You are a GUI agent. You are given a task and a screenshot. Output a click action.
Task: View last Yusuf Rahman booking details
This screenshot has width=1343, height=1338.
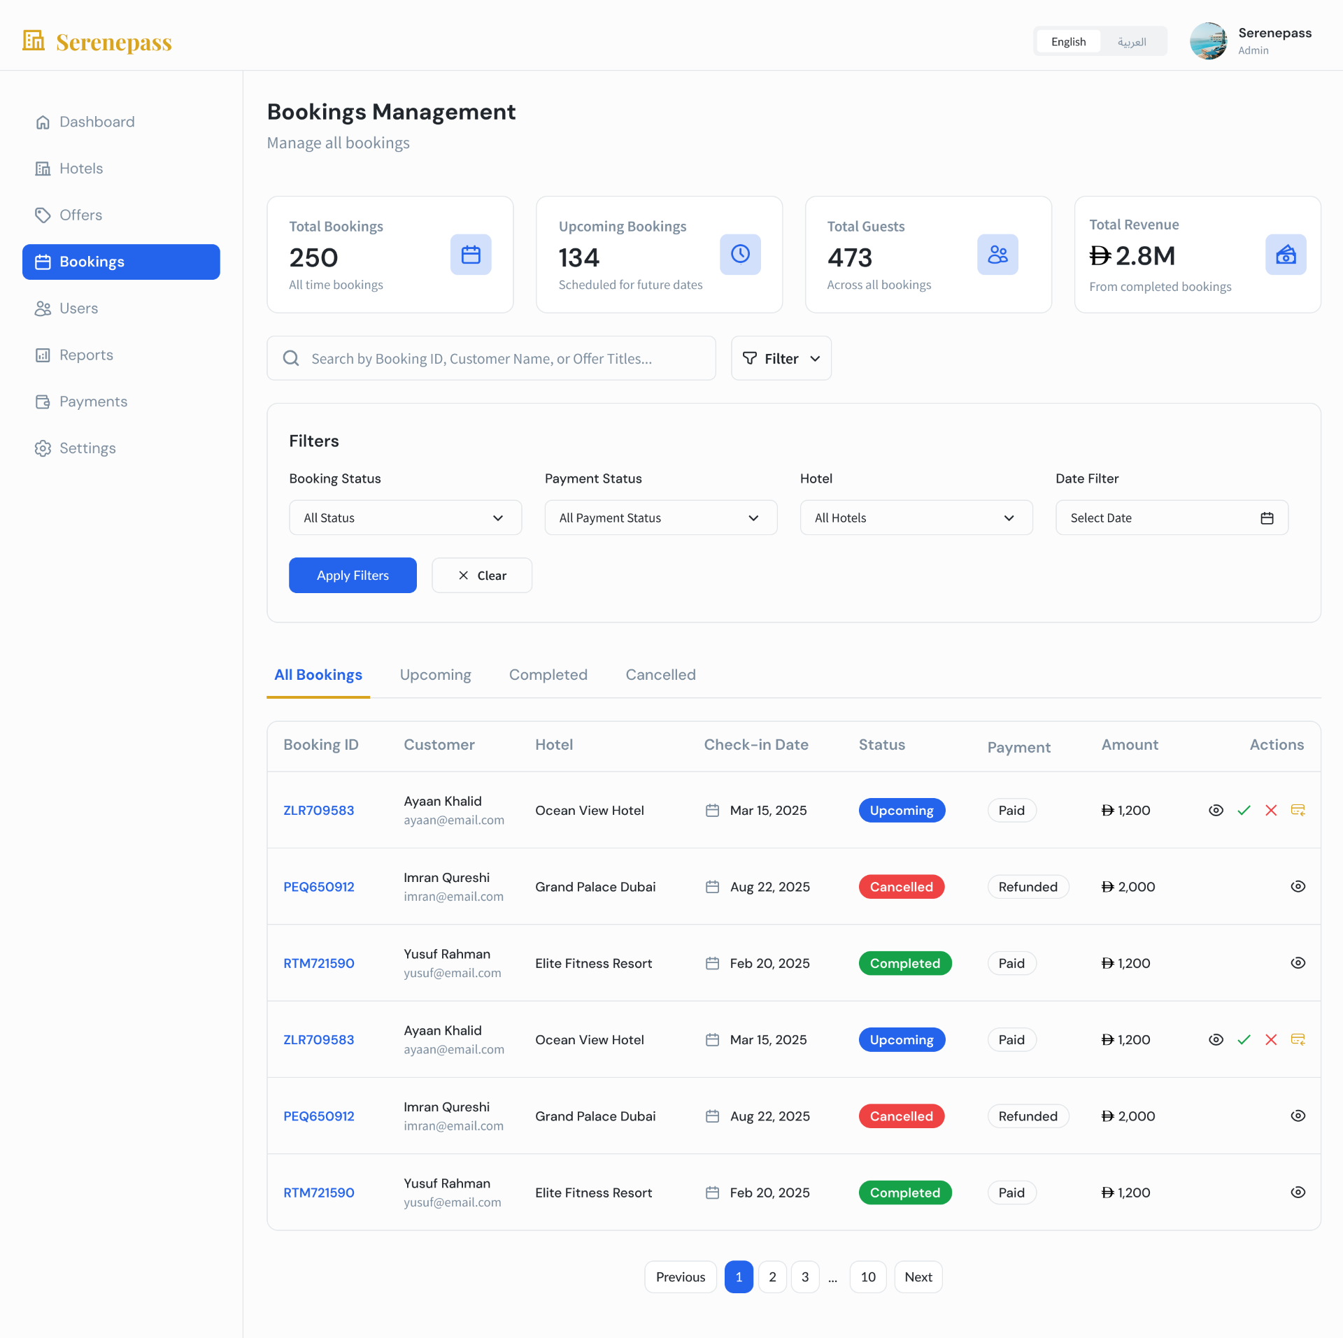pos(1298,1192)
